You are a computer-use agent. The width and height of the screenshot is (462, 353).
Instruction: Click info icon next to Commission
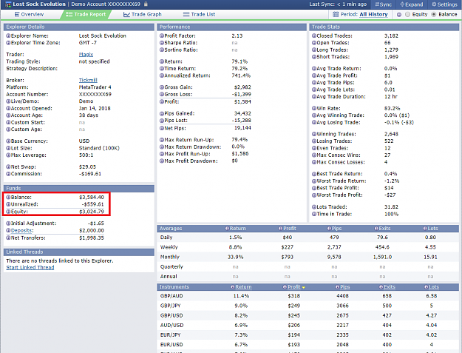tap(8, 174)
